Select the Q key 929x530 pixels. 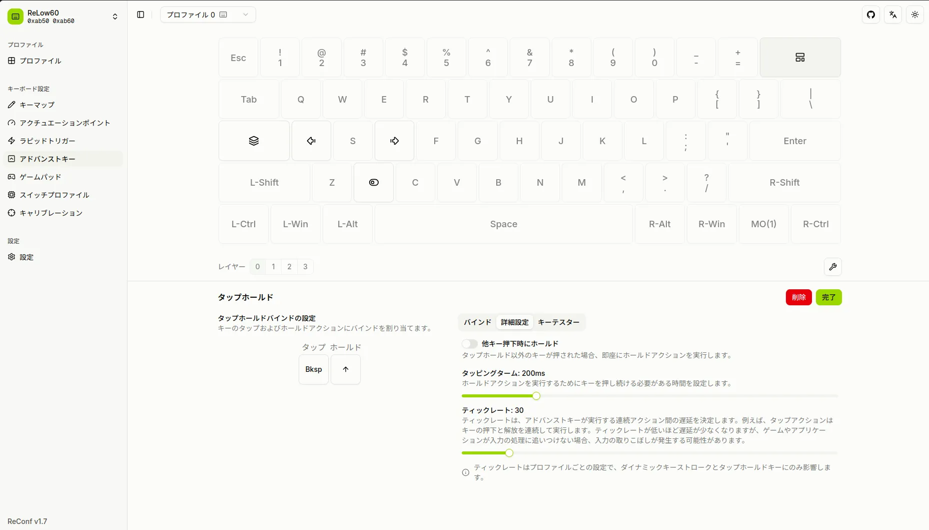(x=301, y=99)
